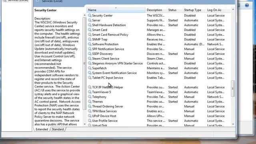Click the description pane scrollbar down arrow
This screenshot has height=144, width=256.
click(84, 124)
